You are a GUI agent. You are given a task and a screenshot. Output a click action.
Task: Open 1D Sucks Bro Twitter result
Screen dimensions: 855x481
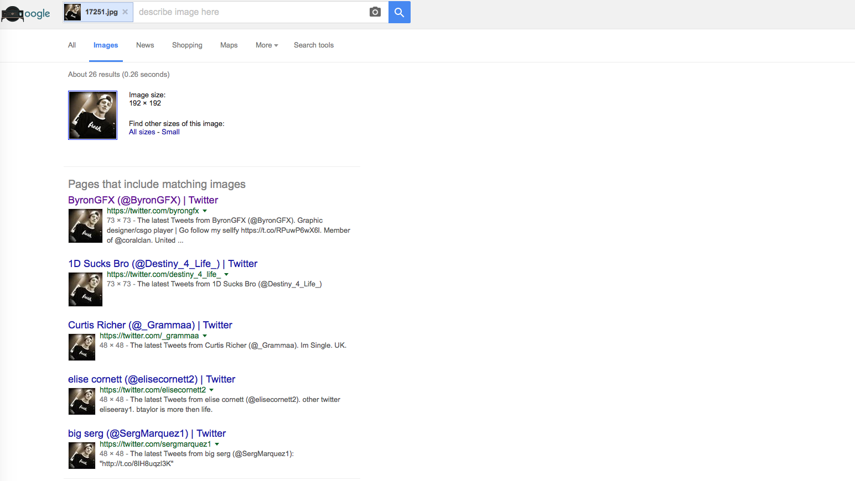click(163, 264)
